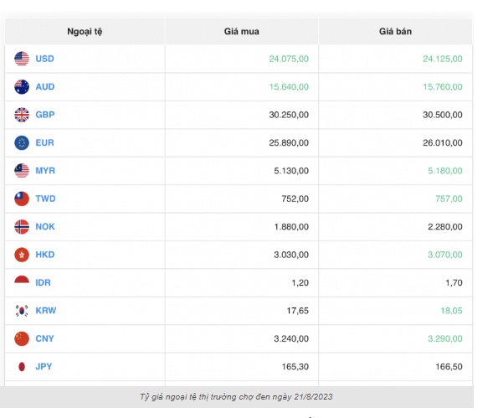Open the JPY currency link
This screenshot has height=418, width=488.
tap(44, 366)
